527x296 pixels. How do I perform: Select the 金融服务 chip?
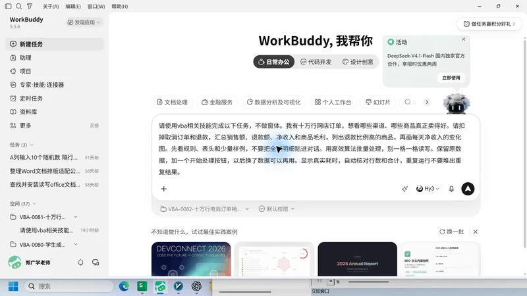point(217,102)
